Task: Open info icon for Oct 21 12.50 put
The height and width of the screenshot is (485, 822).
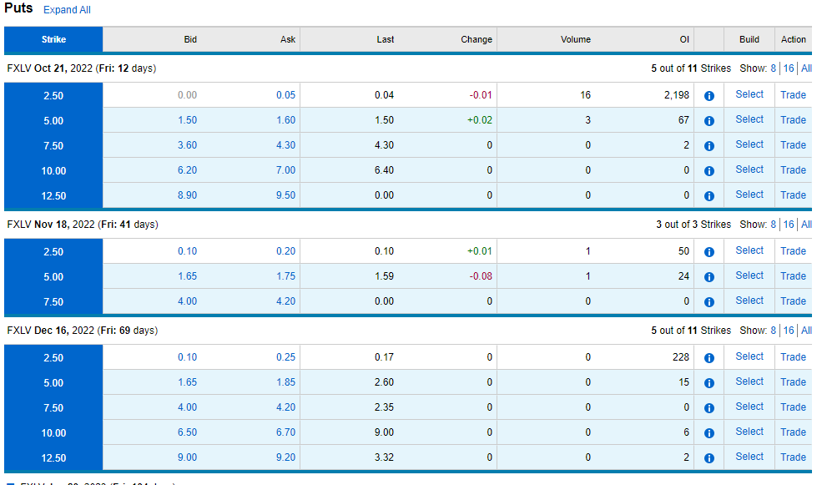Action: coord(709,196)
